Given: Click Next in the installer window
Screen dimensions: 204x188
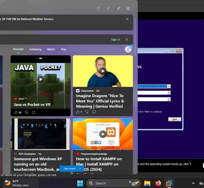Looking at the screenshot, I should click(x=174, y=119).
